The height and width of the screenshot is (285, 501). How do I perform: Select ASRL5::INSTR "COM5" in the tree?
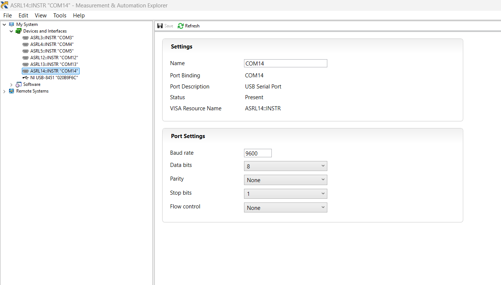coord(51,51)
